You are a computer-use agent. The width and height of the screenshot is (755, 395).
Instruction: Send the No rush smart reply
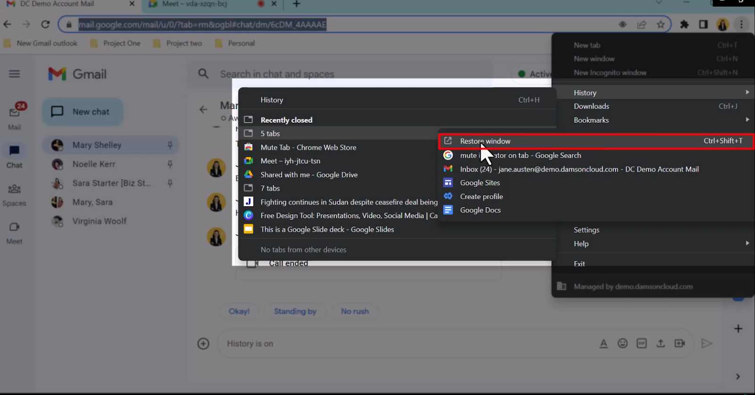click(x=355, y=311)
